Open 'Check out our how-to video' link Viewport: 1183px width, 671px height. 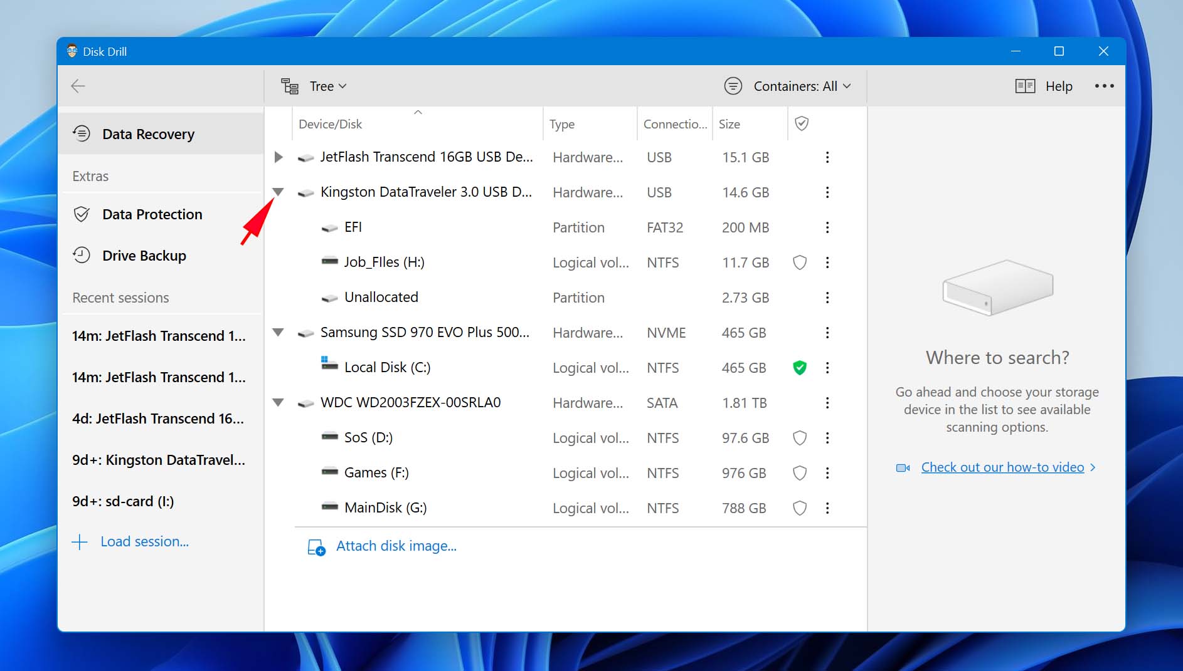[1002, 467]
